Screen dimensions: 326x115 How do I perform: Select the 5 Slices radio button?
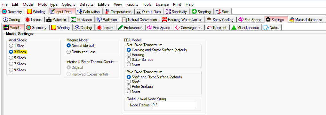click(x=17, y=58)
